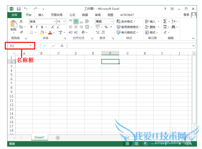Add a new sheet with plus button
The image size is (202, 149).
pyautogui.click(x=58, y=138)
